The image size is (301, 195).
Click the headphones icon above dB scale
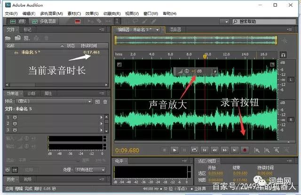coord(283,55)
